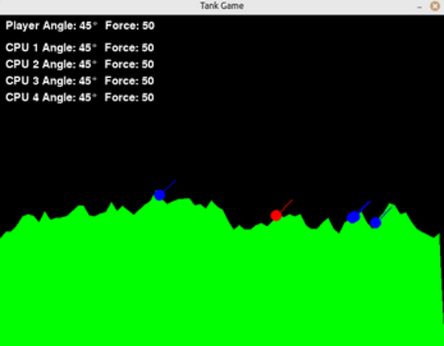Click the Tank Game window title

[222, 6]
